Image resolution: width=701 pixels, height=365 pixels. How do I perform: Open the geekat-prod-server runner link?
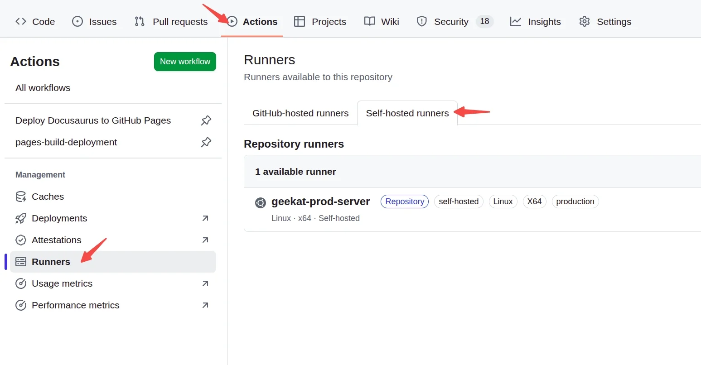coord(320,202)
